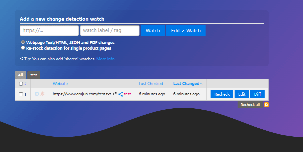Click the share icon beside test tag
Image resolution: width=303 pixels, height=152 pixels.
point(120,94)
